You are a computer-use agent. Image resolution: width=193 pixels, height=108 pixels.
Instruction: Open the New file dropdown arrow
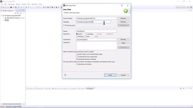[4, 7]
